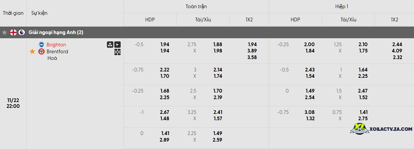Image resolution: width=414 pixels, height=149 pixels.
Task: Open Brentford team link
Action: [57, 51]
